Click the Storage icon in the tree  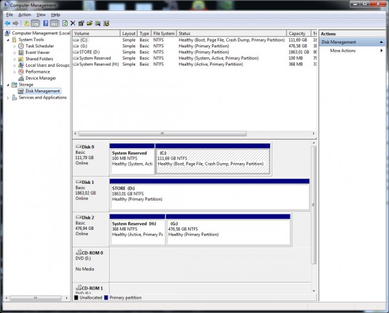pos(14,84)
